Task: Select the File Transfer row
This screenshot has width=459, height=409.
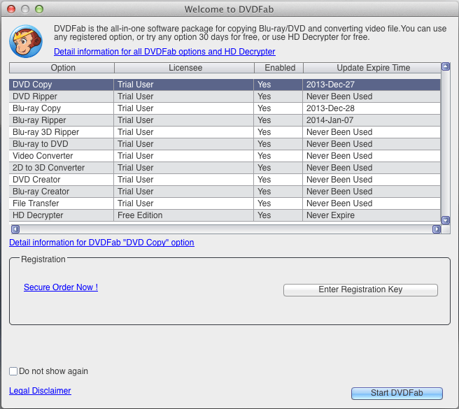Action: click(225, 203)
